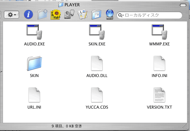Image resolution: width=190 pixels, height=131 pixels.
Task: Select the INFO.INI file icon
Action: pyautogui.click(x=159, y=63)
